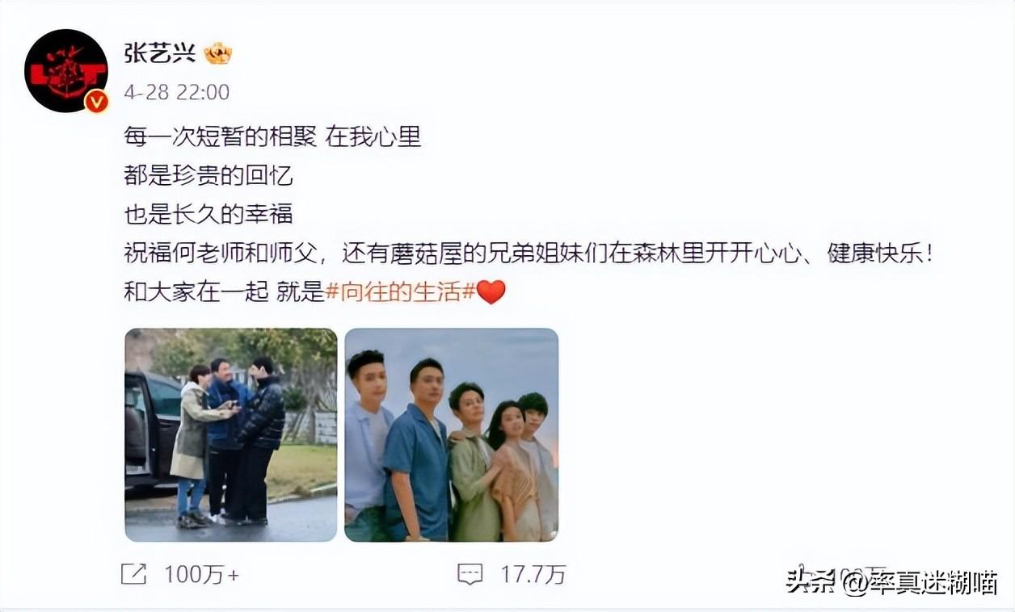1015x612 pixels.
Task: Click the 100万+ repost count
Action: tap(202, 574)
